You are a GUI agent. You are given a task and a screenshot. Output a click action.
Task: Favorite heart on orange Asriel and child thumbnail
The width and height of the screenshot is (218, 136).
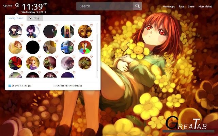pos(92,25)
